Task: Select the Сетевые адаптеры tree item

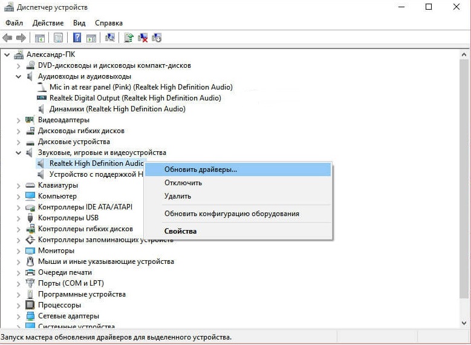Action: pos(68,316)
